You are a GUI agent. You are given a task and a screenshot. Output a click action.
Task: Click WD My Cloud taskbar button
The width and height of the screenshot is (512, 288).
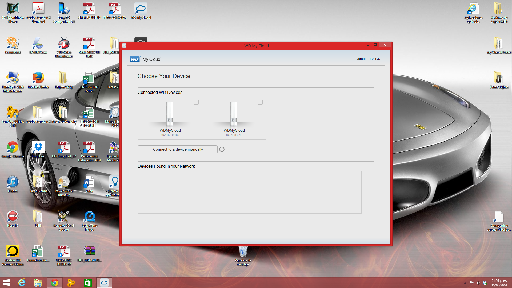(104, 283)
